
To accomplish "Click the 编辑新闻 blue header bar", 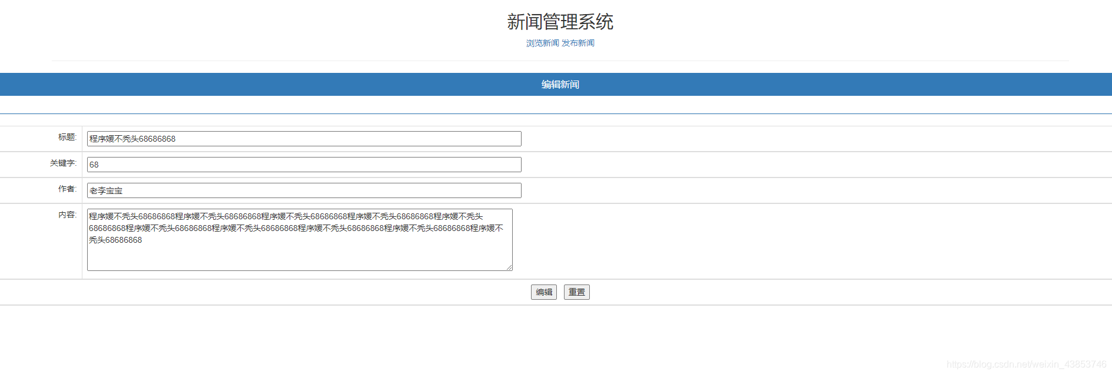I will pyautogui.click(x=556, y=85).
